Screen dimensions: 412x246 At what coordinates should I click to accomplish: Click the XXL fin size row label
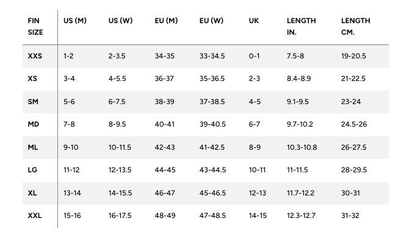(x=35, y=216)
